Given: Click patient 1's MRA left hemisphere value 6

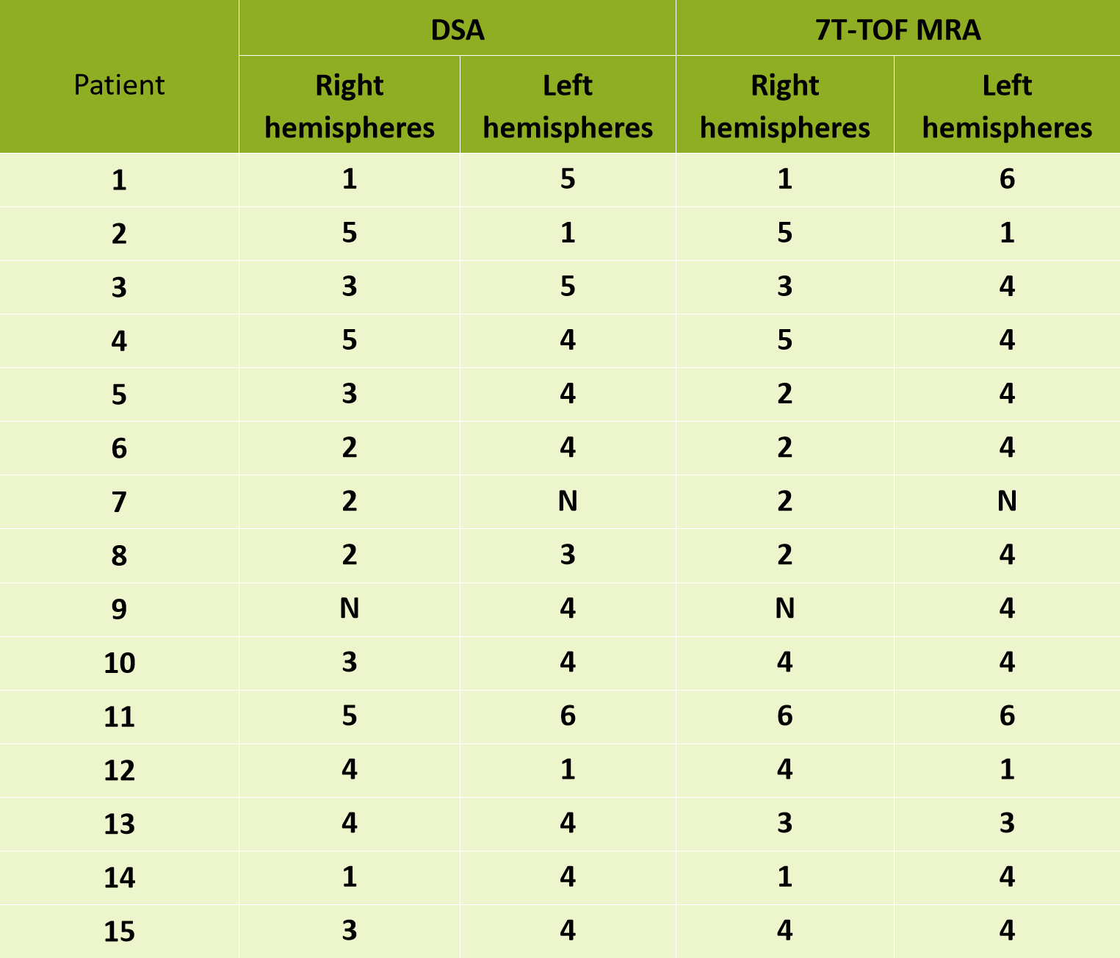Looking at the screenshot, I should point(1007,180).
